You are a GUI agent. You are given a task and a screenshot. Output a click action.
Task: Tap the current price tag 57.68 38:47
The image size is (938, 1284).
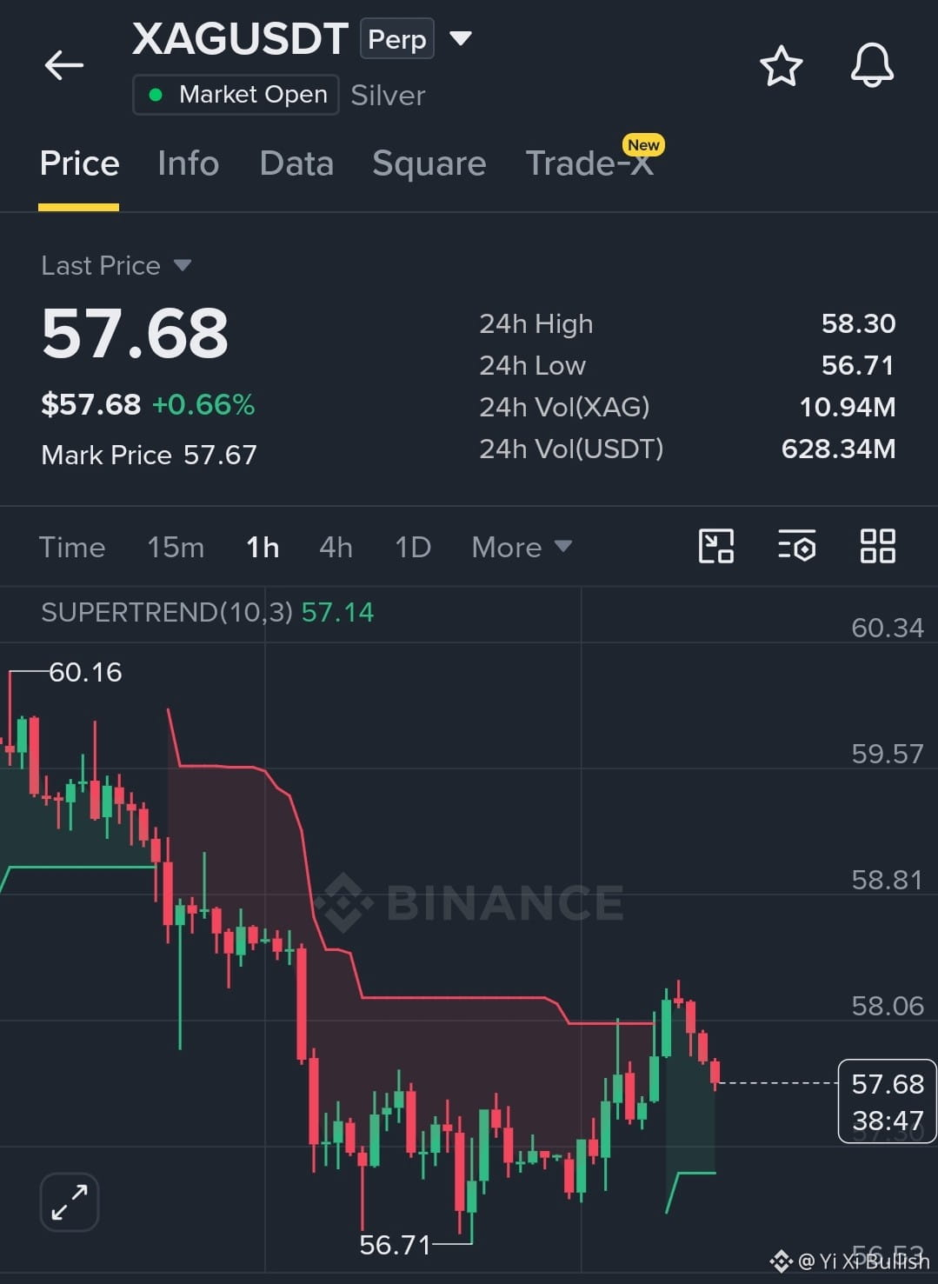point(888,1101)
